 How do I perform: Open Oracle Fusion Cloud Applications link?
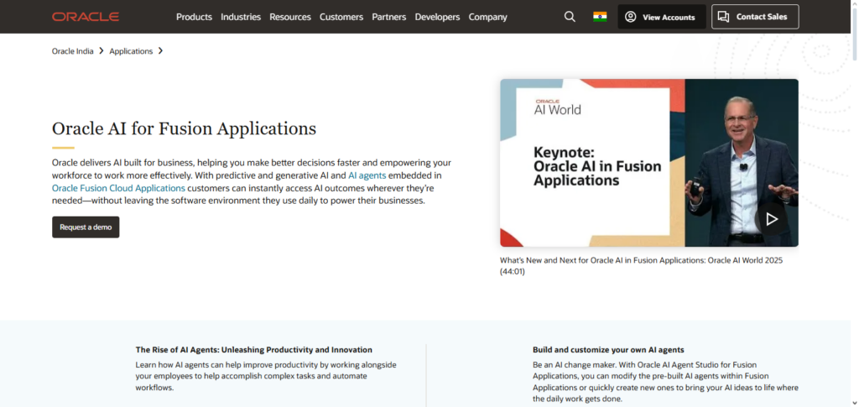pos(118,188)
